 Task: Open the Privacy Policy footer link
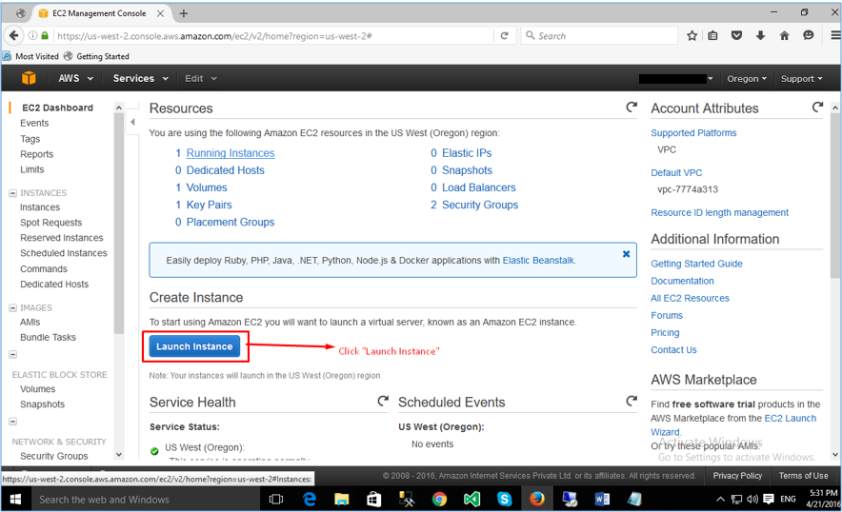[x=737, y=476]
